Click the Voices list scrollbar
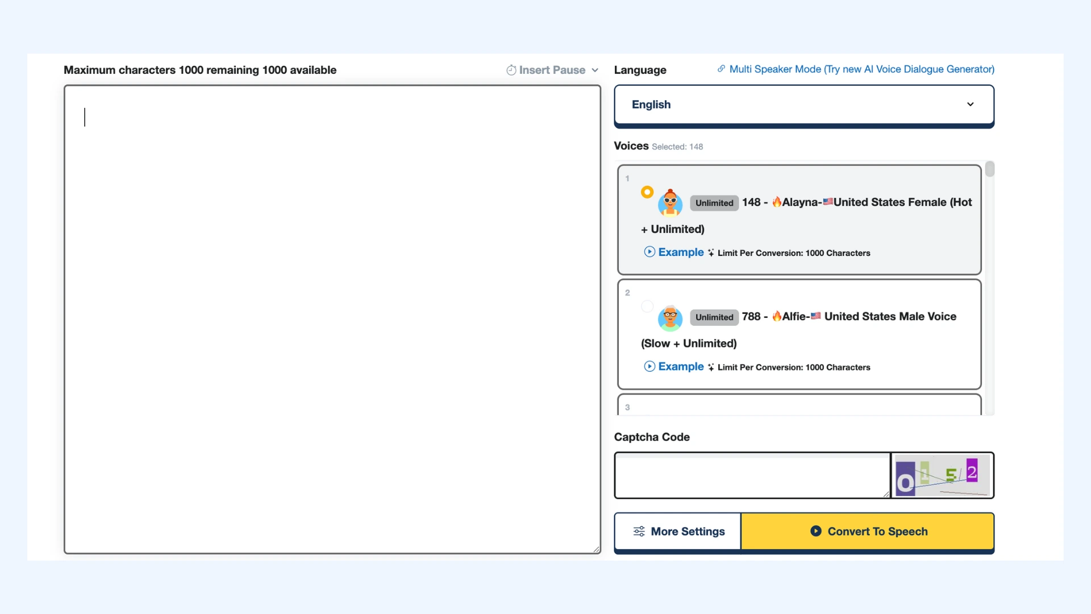This screenshot has width=1091, height=614. click(990, 169)
